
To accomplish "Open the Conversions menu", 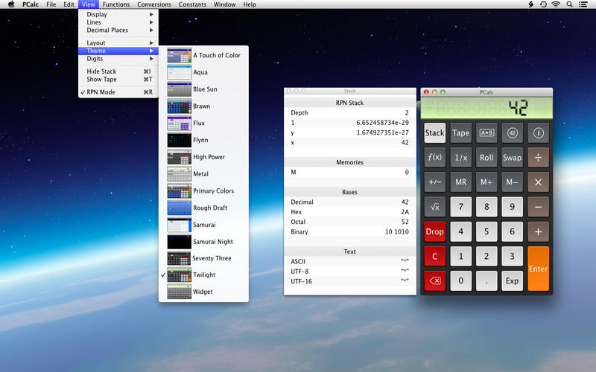I will [154, 4].
